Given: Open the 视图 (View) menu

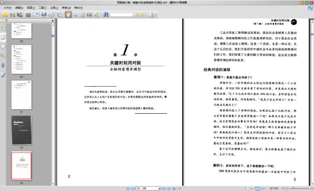Looking at the screenshot, I should point(31,8).
